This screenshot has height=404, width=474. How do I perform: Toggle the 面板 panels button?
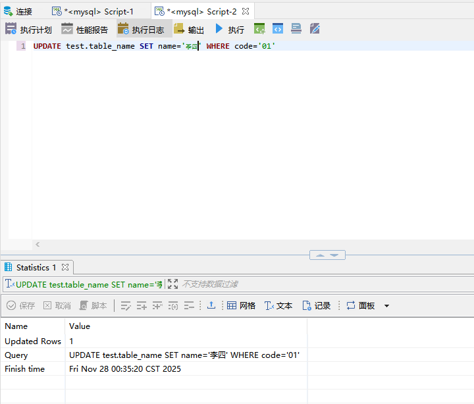point(360,305)
